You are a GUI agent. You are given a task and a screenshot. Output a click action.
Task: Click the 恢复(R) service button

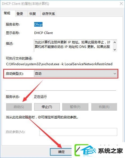coord(104,107)
